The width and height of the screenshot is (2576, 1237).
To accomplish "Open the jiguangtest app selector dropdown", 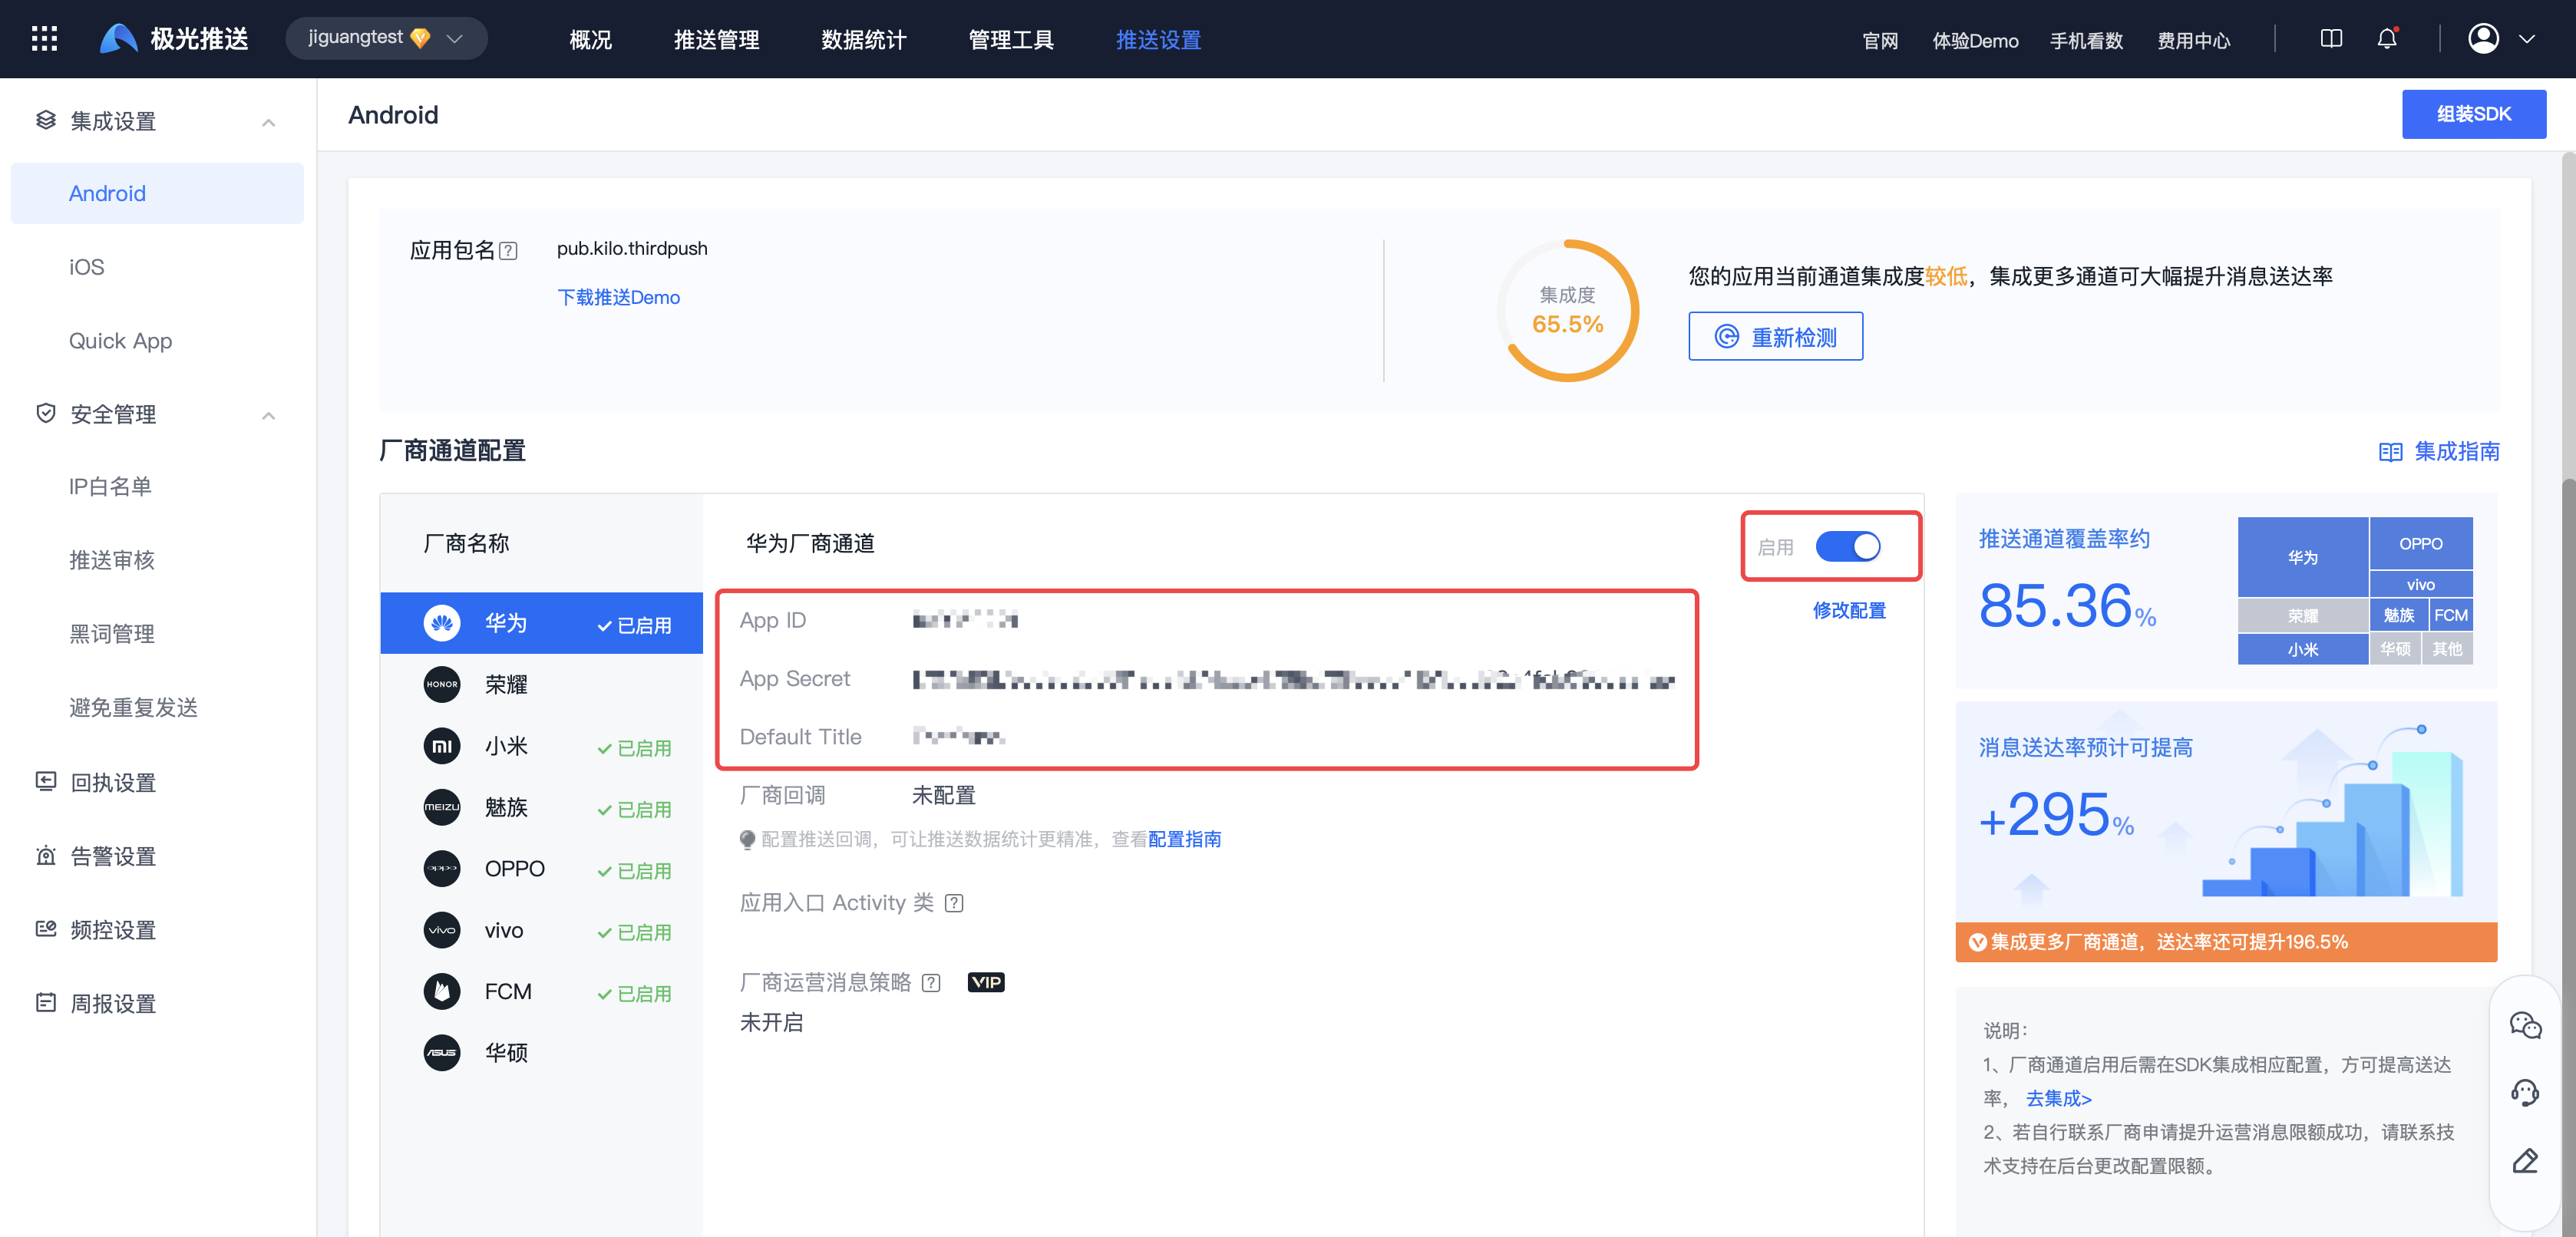I will [386, 38].
